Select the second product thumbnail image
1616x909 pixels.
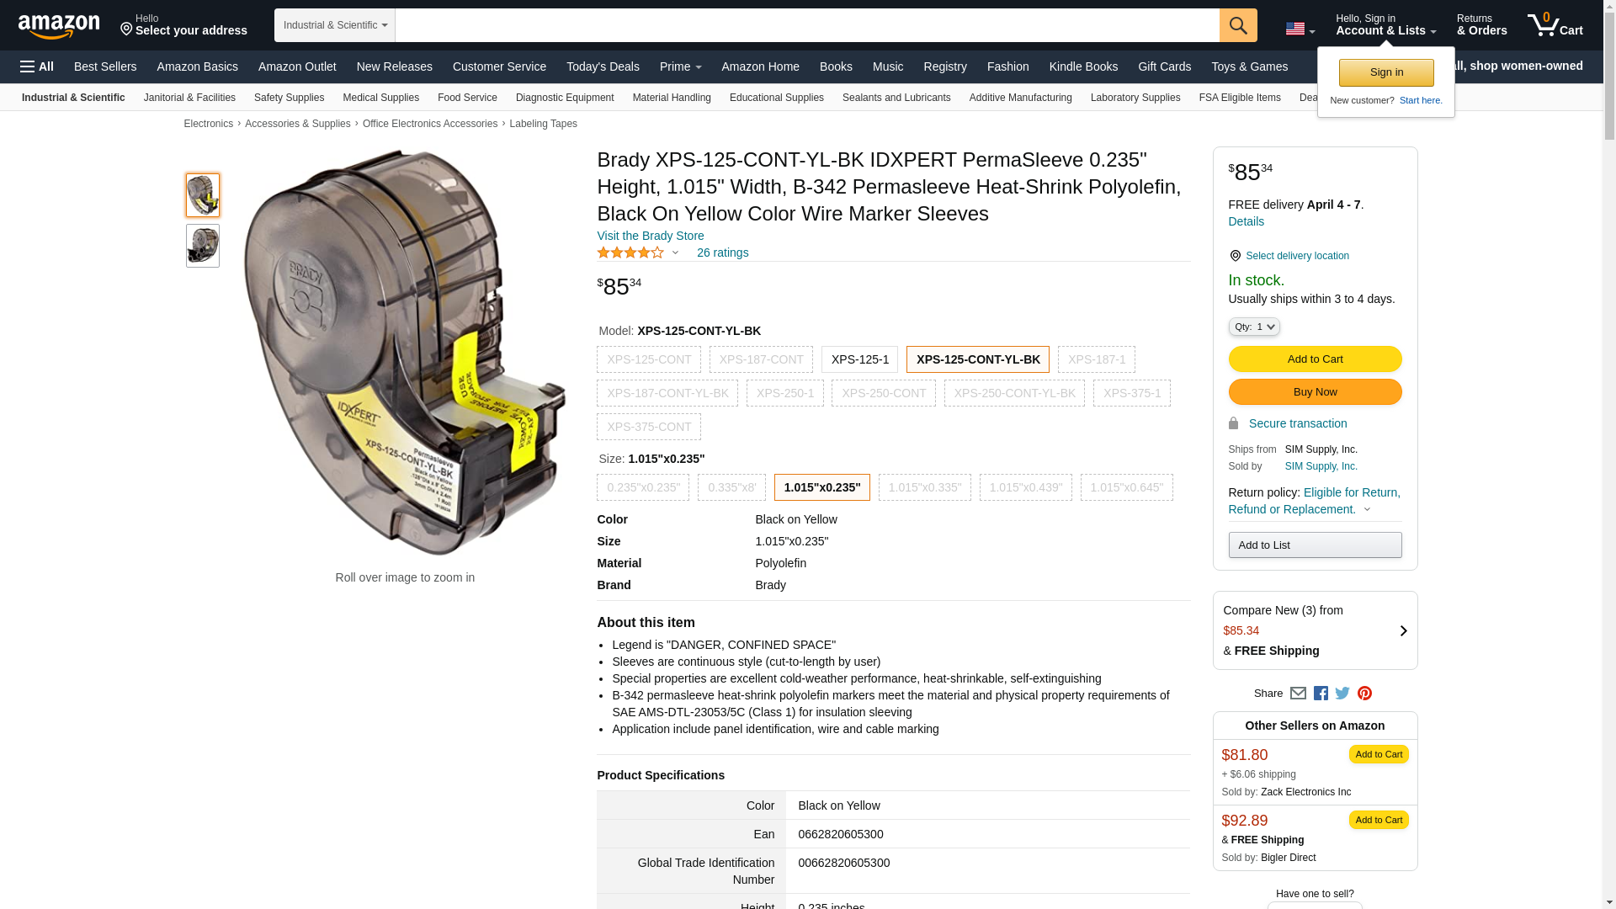tap(203, 246)
